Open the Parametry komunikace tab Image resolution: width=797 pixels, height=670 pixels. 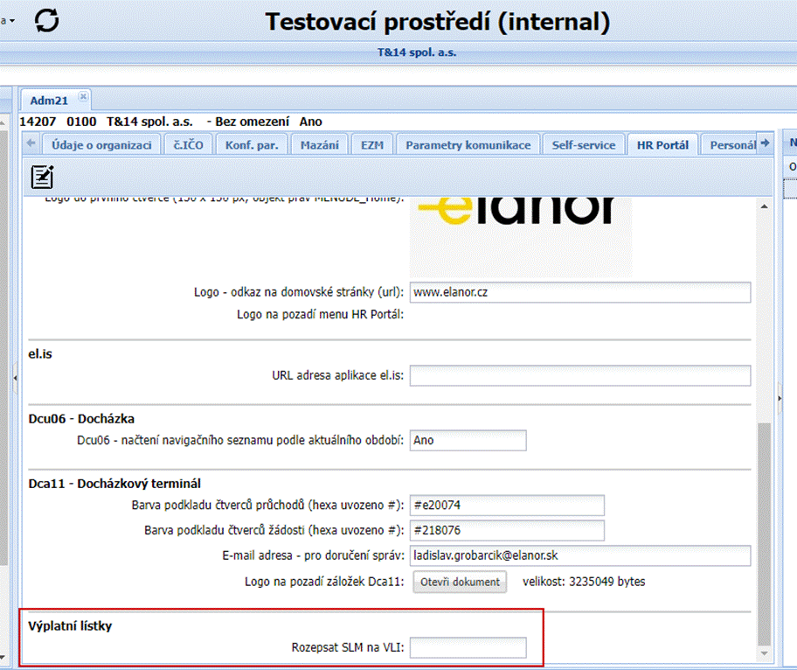click(x=468, y=145)
